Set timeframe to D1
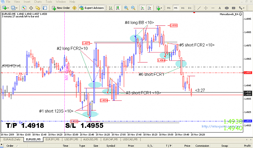 (x=189, y=8)
